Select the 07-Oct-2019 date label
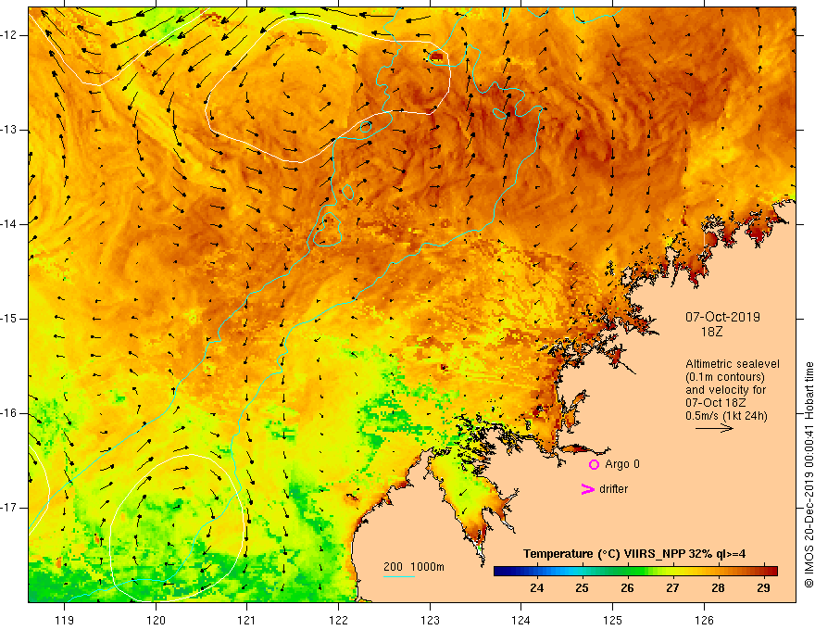 pyautogui.click(x=722, y=317)
